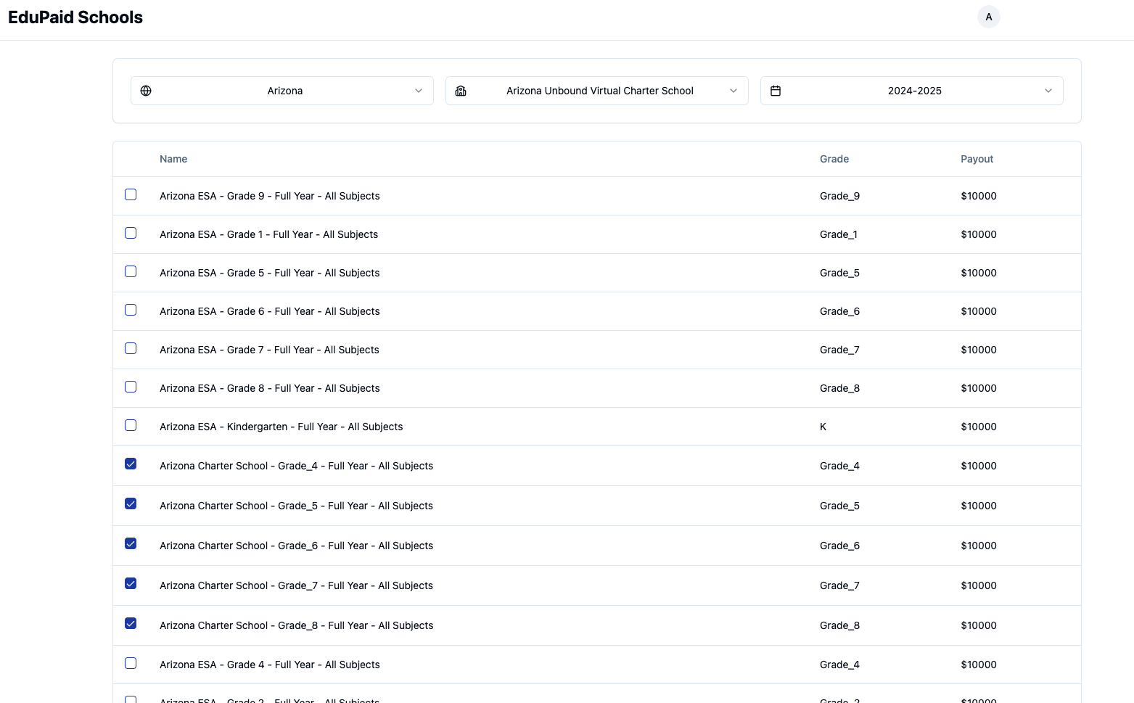Select the Arizona ESA Grade 6 row name
The height and width of the screenshot is (703, 1134).
(x=269, y=311)
